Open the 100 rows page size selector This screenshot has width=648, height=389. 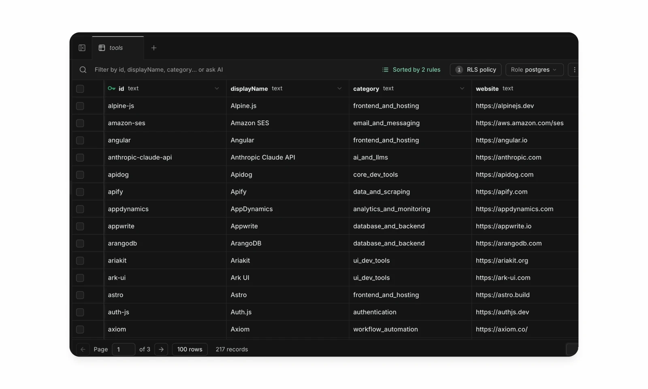click(x=190, y=349)
